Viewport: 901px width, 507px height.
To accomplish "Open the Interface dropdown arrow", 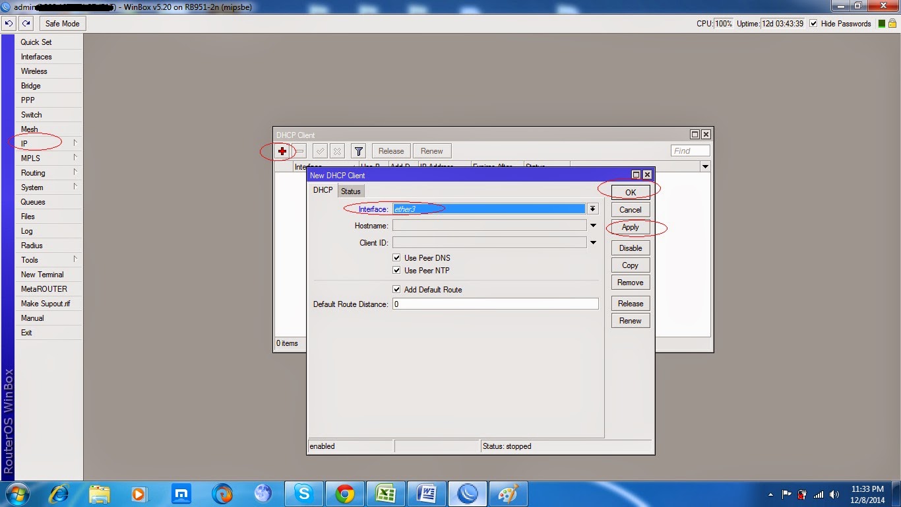I will coord(593,209).
